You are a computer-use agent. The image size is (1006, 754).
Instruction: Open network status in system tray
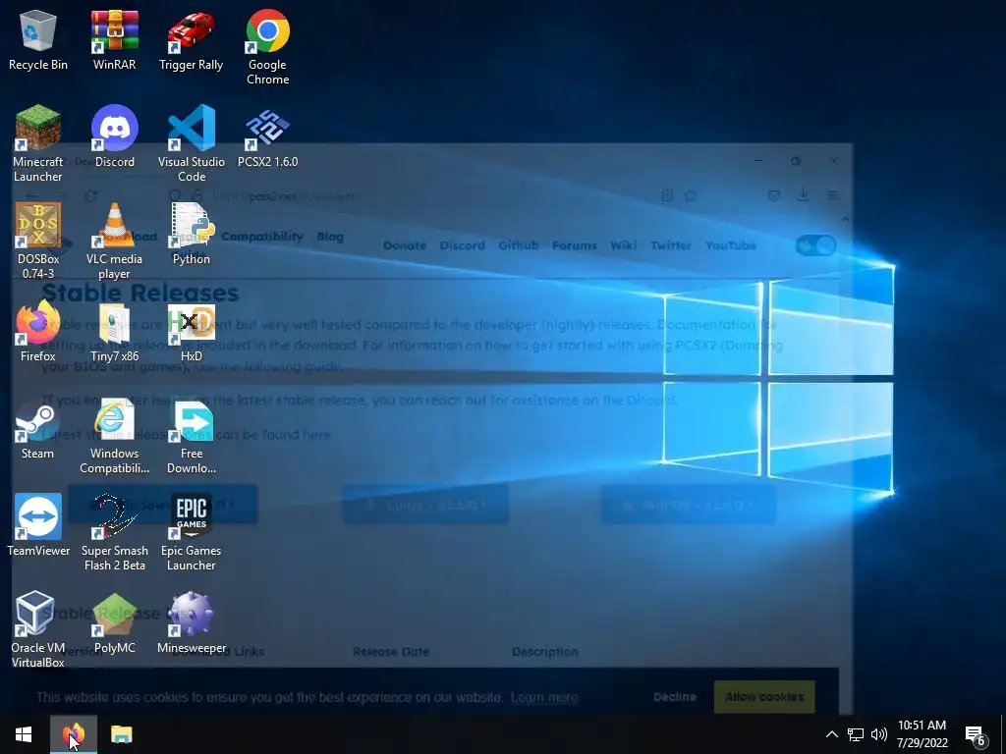click(856, 734)
